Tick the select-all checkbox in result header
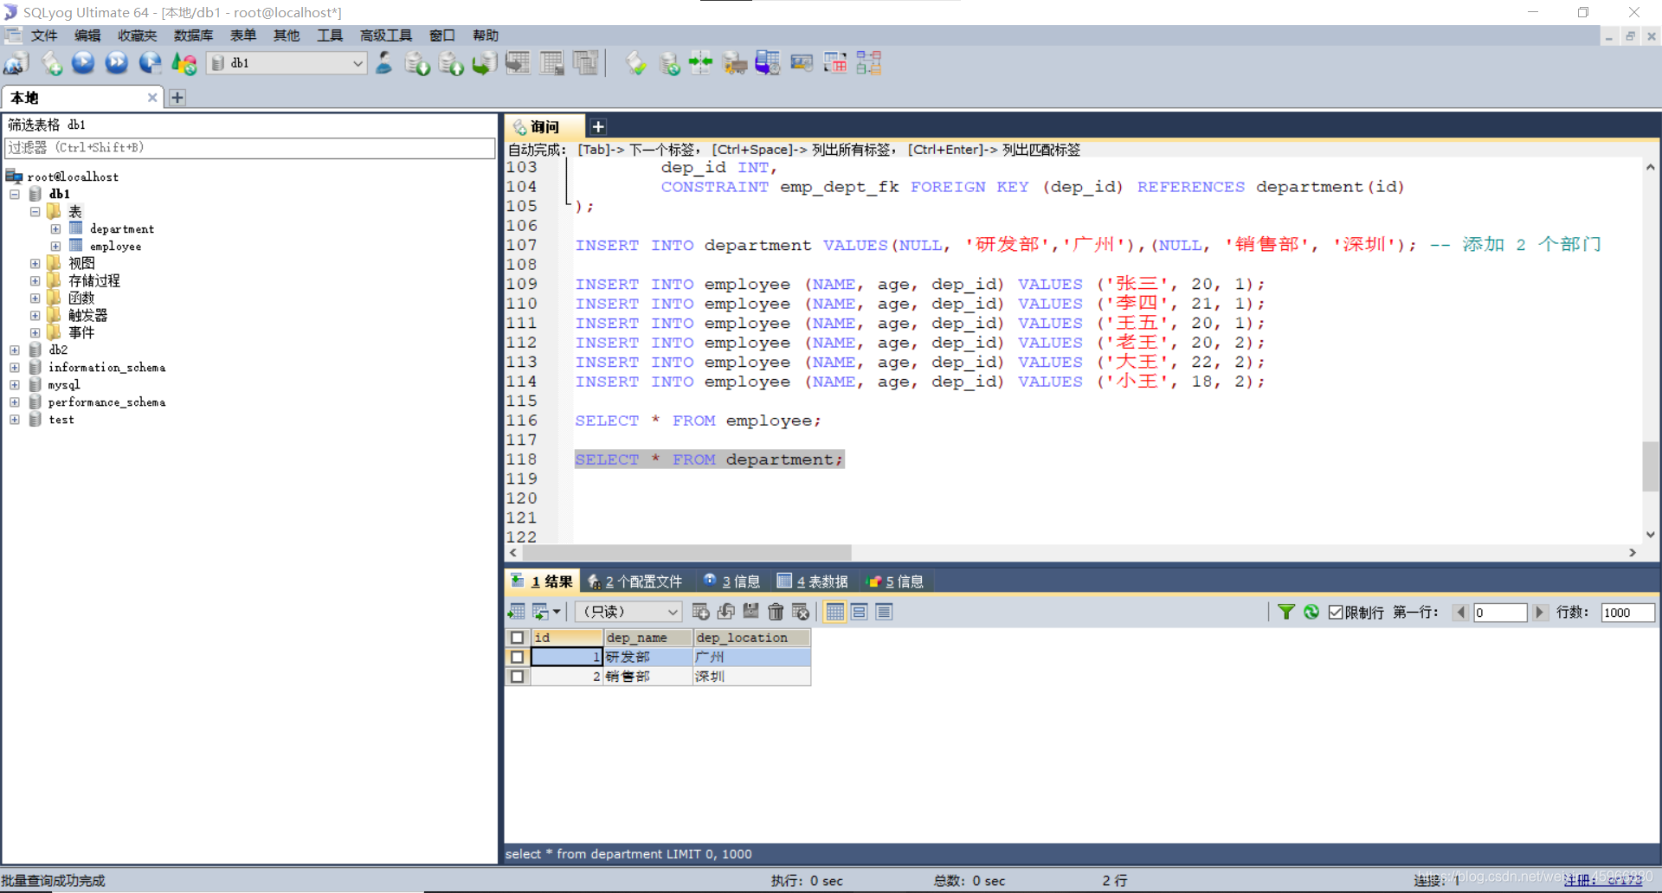 click(x=517, y=638)
